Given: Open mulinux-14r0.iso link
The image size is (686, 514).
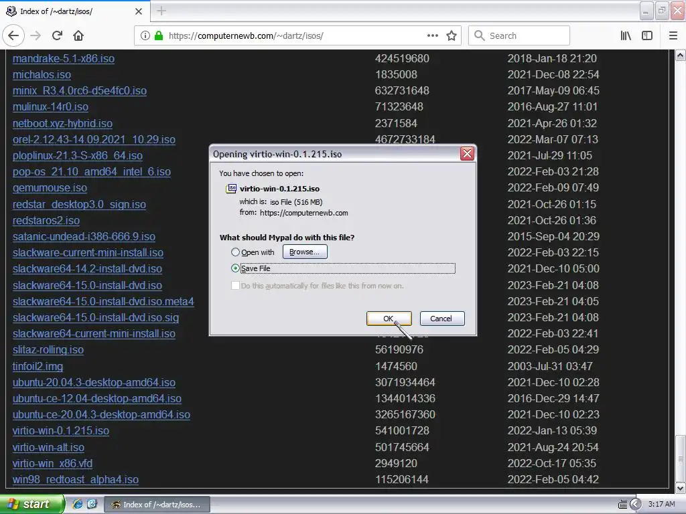Looking at the screenshot, I should click(x=50, y=107).
